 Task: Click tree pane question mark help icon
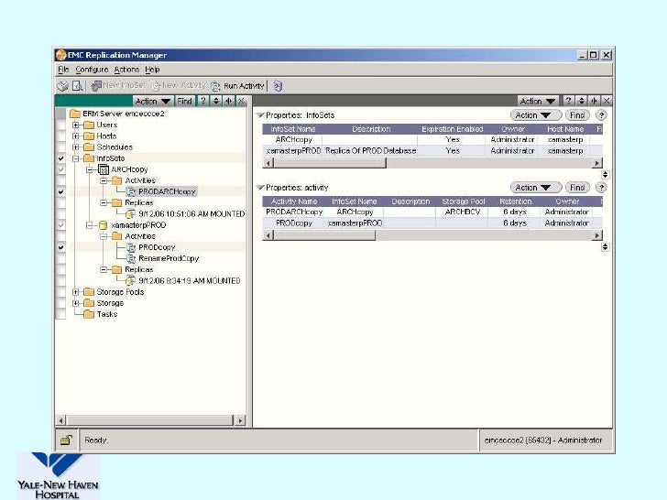203,101
